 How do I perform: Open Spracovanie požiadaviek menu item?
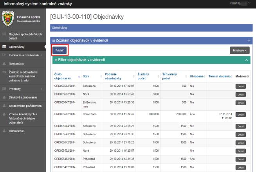pyautogui.click(x=23, y=106)
